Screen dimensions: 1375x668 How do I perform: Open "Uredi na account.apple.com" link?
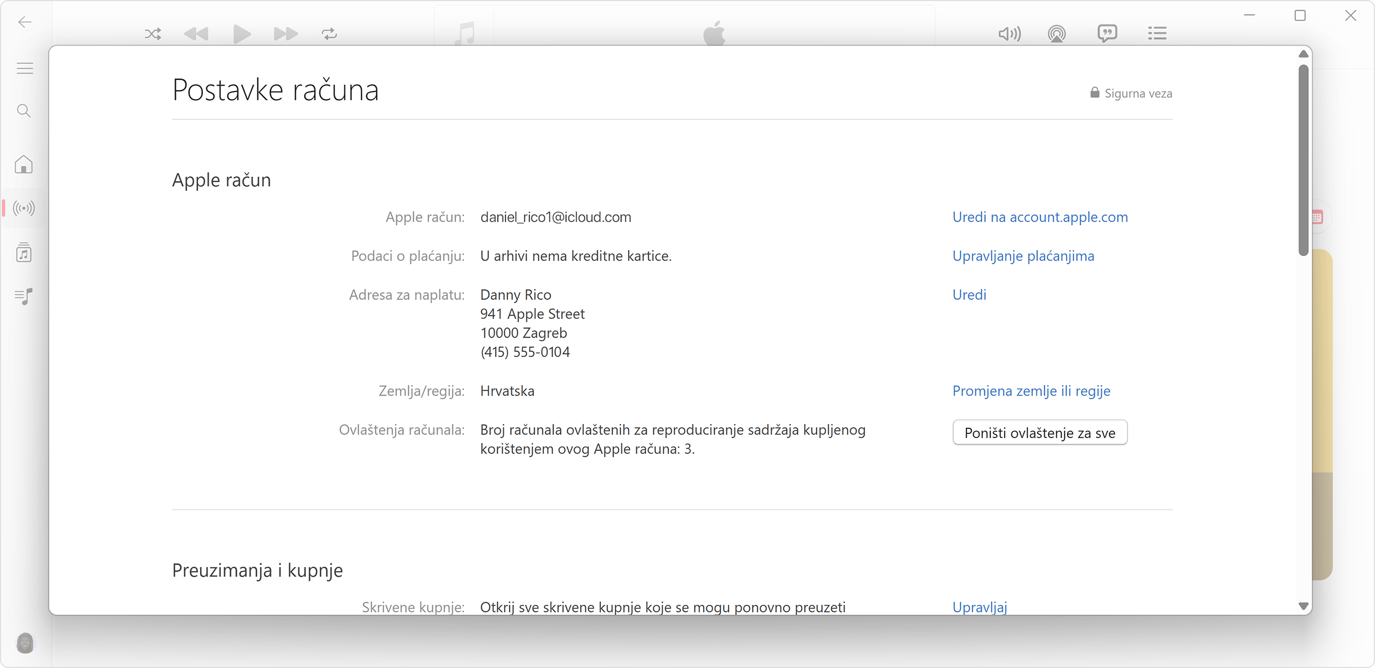[1040, 217]
